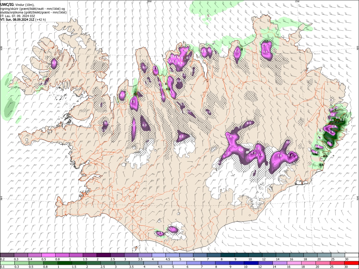Pick the bright pink swatch between 0.5 and 0.8
The height and width of the screenshot is (269, 359).
click(48, 255)
